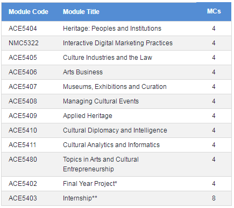The height and width of the screenshot is (208, 234).
Task: Click Managing Cultural Events title
Action: [x=101, y=101]
